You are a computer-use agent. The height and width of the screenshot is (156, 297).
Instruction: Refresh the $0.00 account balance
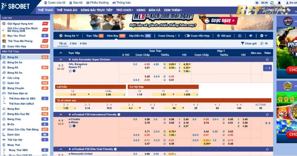272,3
